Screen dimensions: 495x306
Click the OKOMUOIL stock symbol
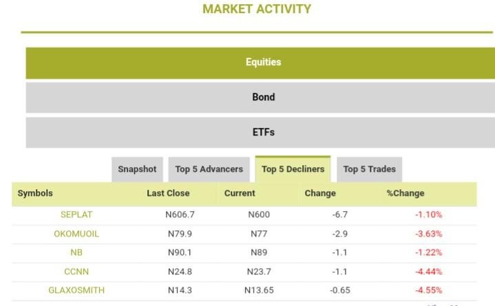(76, 234)
